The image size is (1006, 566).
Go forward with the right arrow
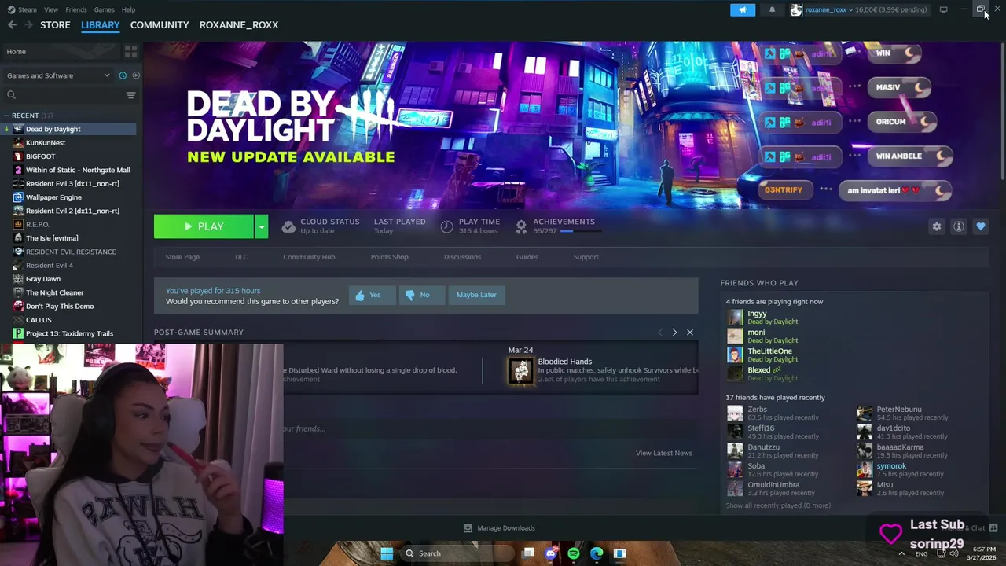pyautogui.click(x=29, y=25)
